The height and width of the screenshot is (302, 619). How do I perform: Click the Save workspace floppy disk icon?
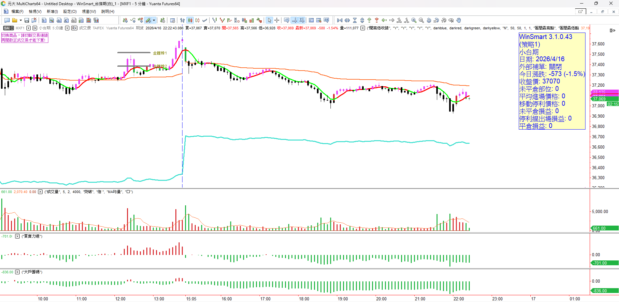tap(27, 20)
